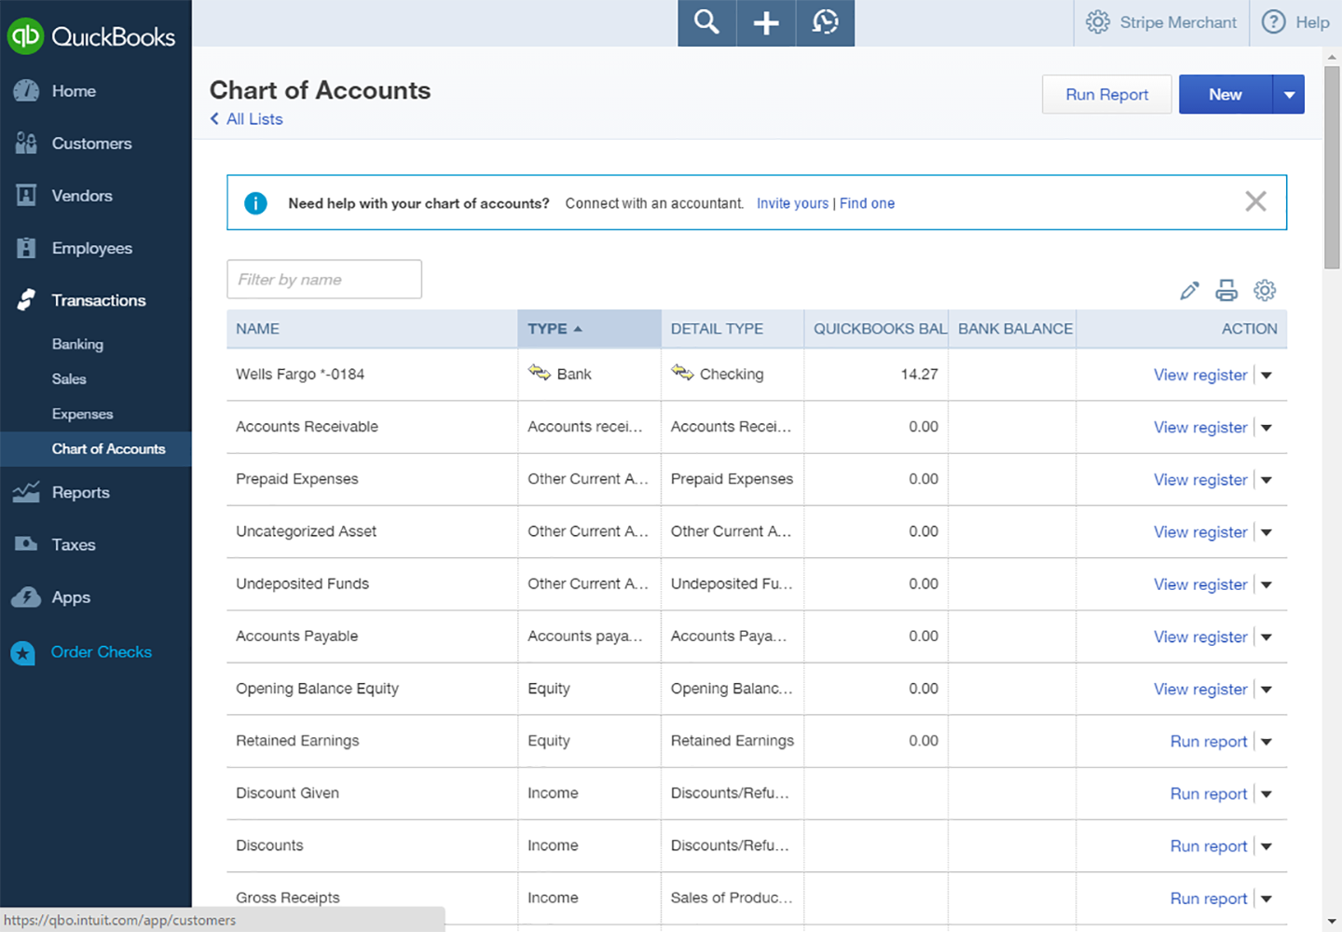Click Order Checks link in sidebar
Viewport: 1342px width, 932px height.
[102, 652]
